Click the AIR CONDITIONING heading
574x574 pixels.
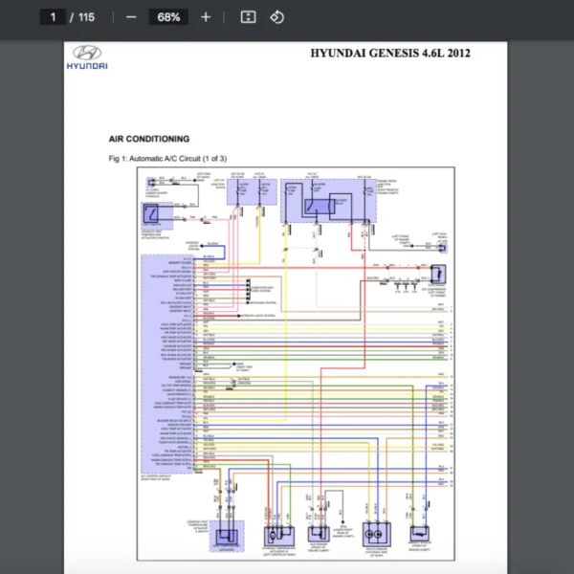tap(149, 139)
